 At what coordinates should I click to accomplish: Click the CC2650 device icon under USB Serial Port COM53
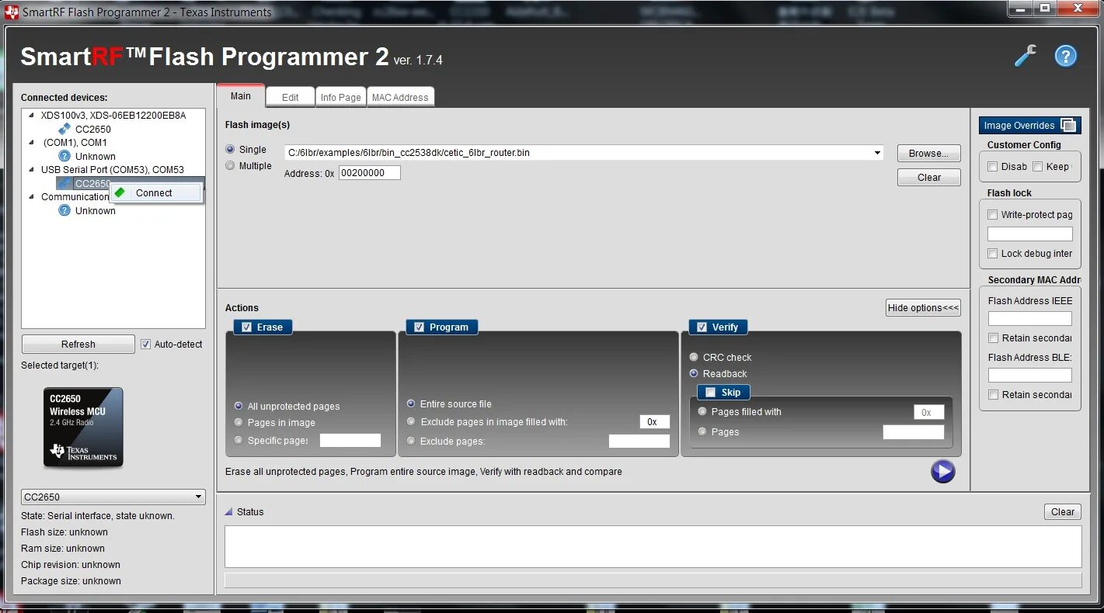click(64, 183)
